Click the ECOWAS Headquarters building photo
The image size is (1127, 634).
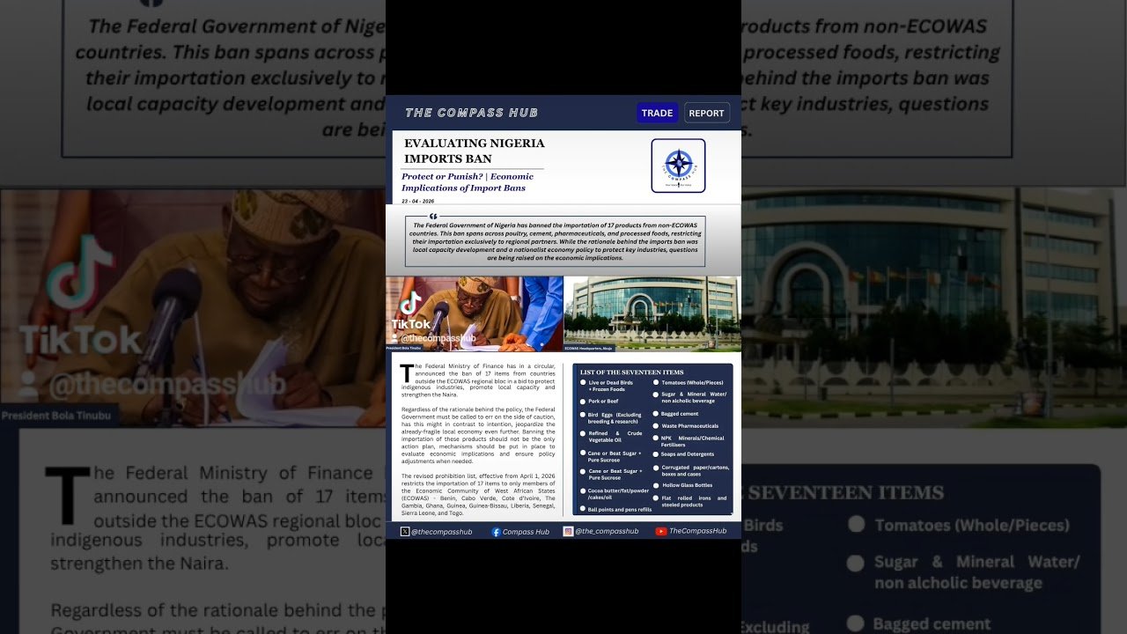tap(652, 313)
